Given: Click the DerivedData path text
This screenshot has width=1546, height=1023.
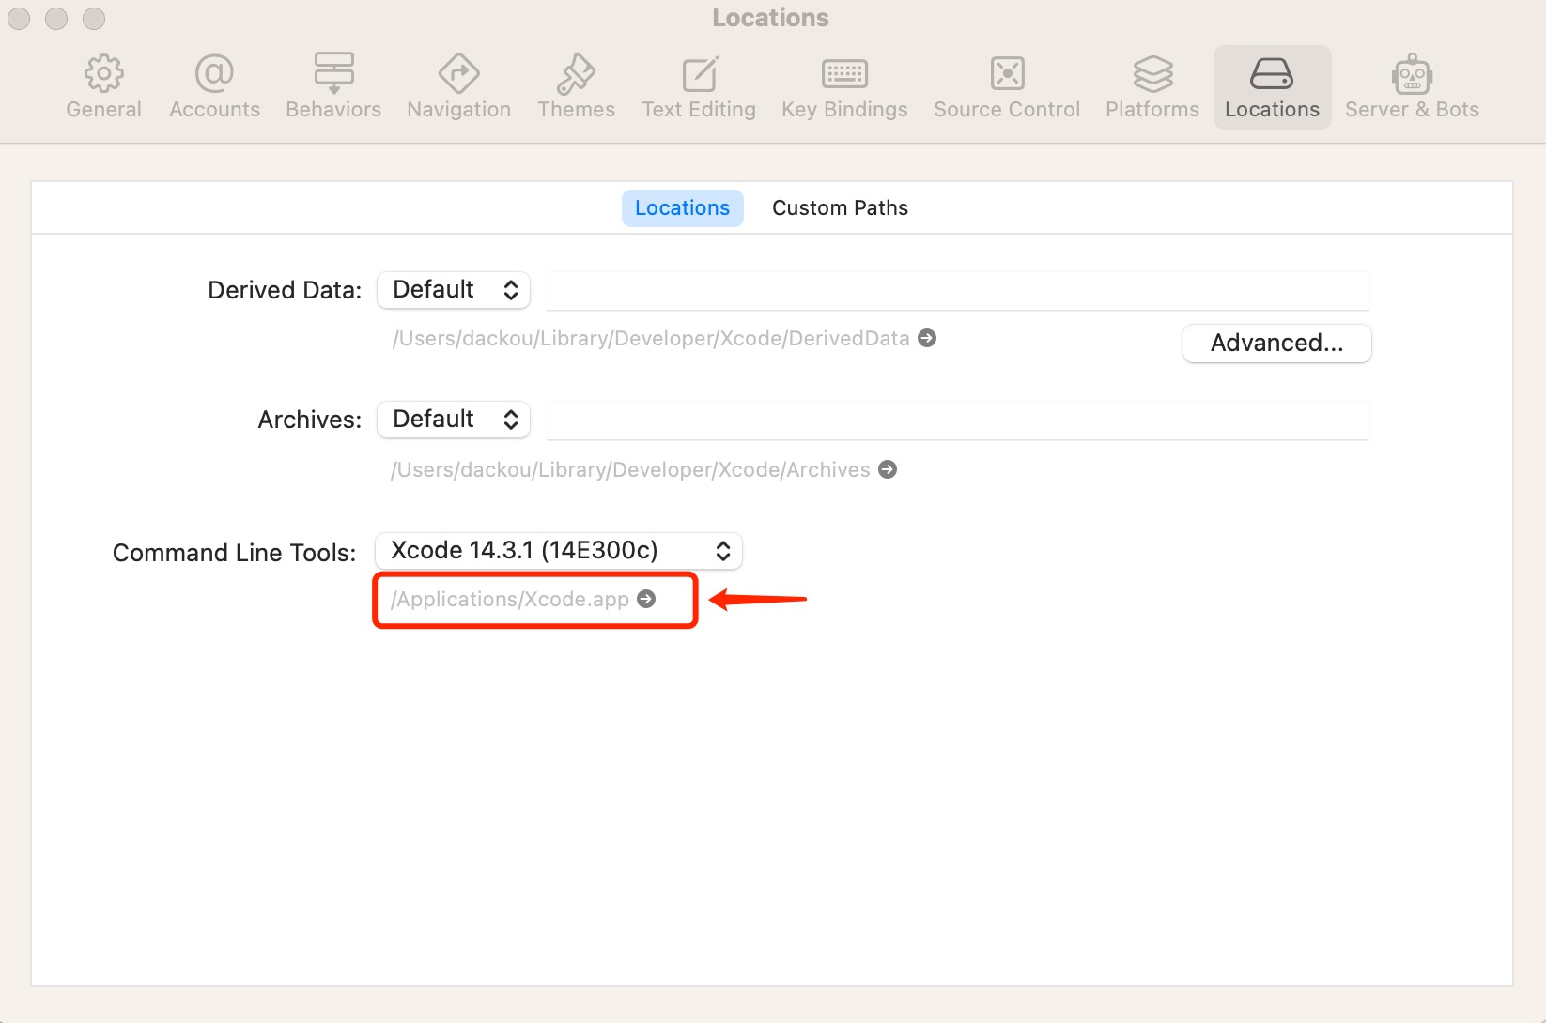Looking at the screenshot, I should coord(651,339).
